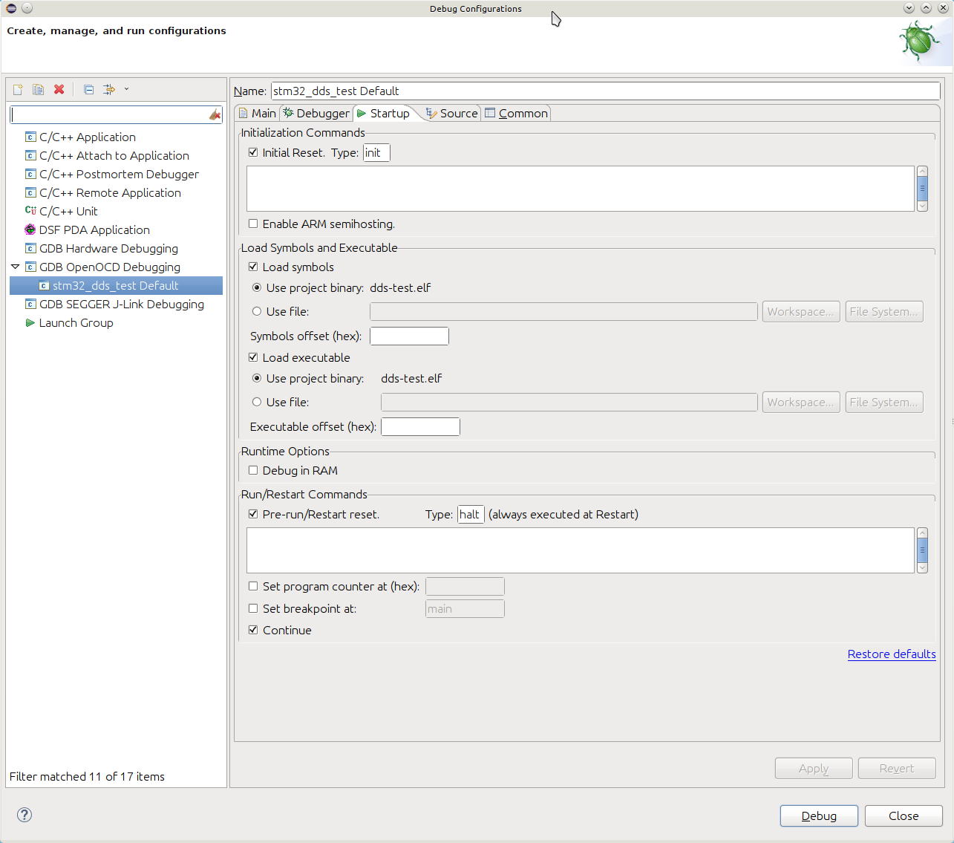Open the filter toolbar dropdown arrow
954x843 pixels.
pyautogui.click(x=126, y=89)
